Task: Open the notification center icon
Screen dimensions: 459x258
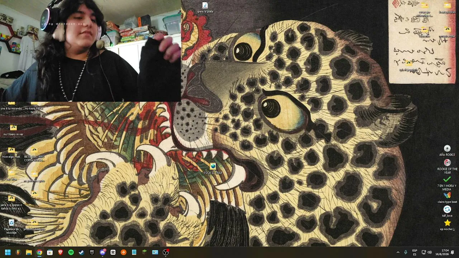Action: coord(453,252)
